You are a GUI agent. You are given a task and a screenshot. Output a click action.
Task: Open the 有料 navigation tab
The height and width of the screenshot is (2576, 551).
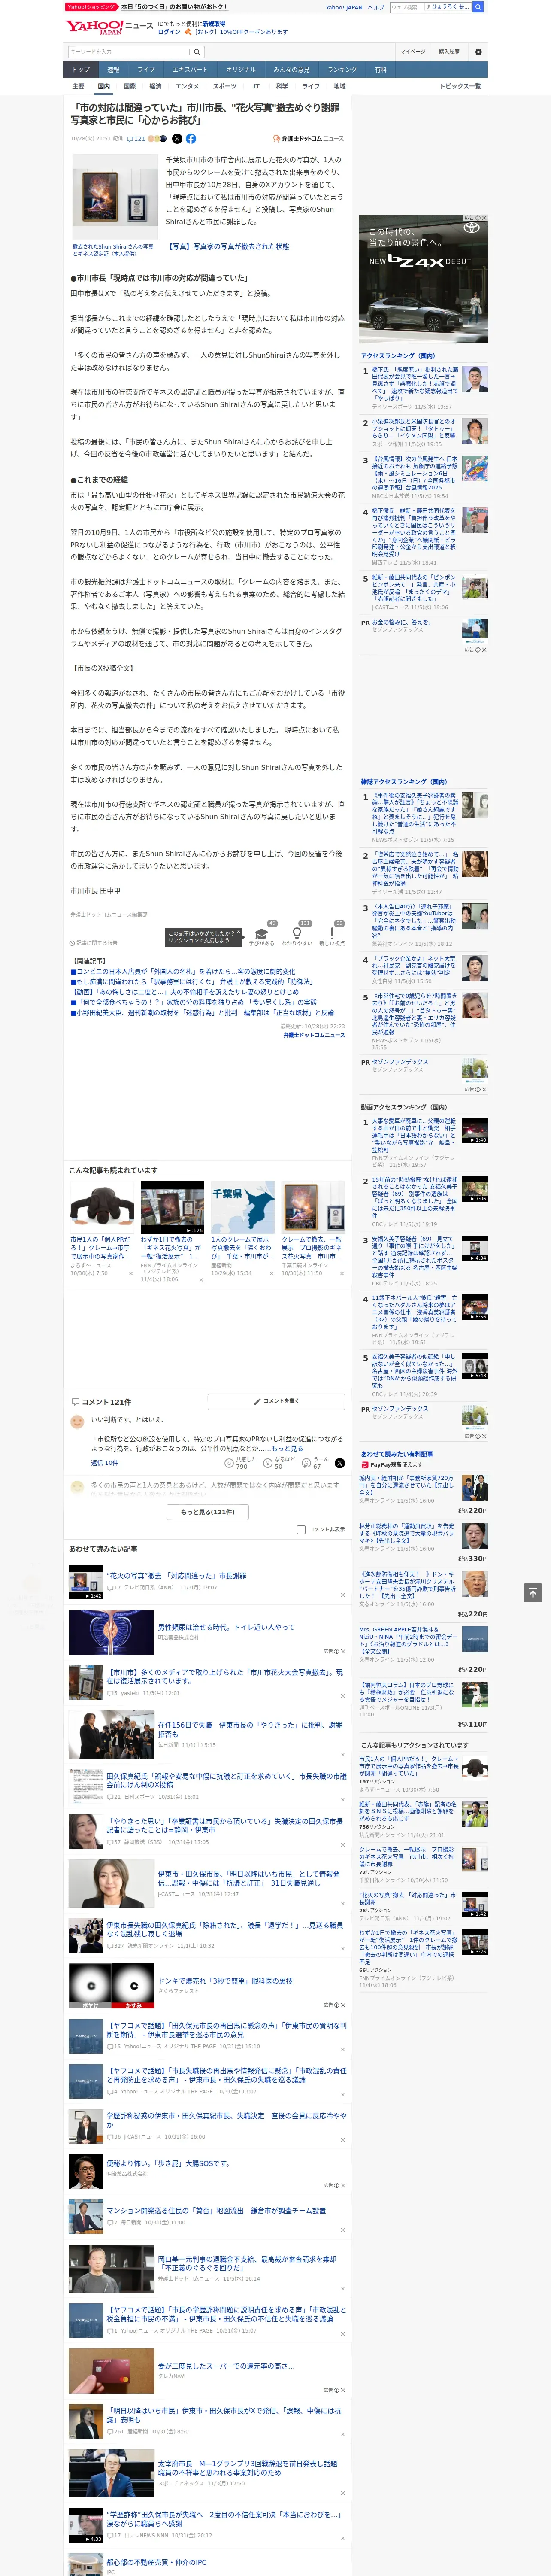coord(381,69)
